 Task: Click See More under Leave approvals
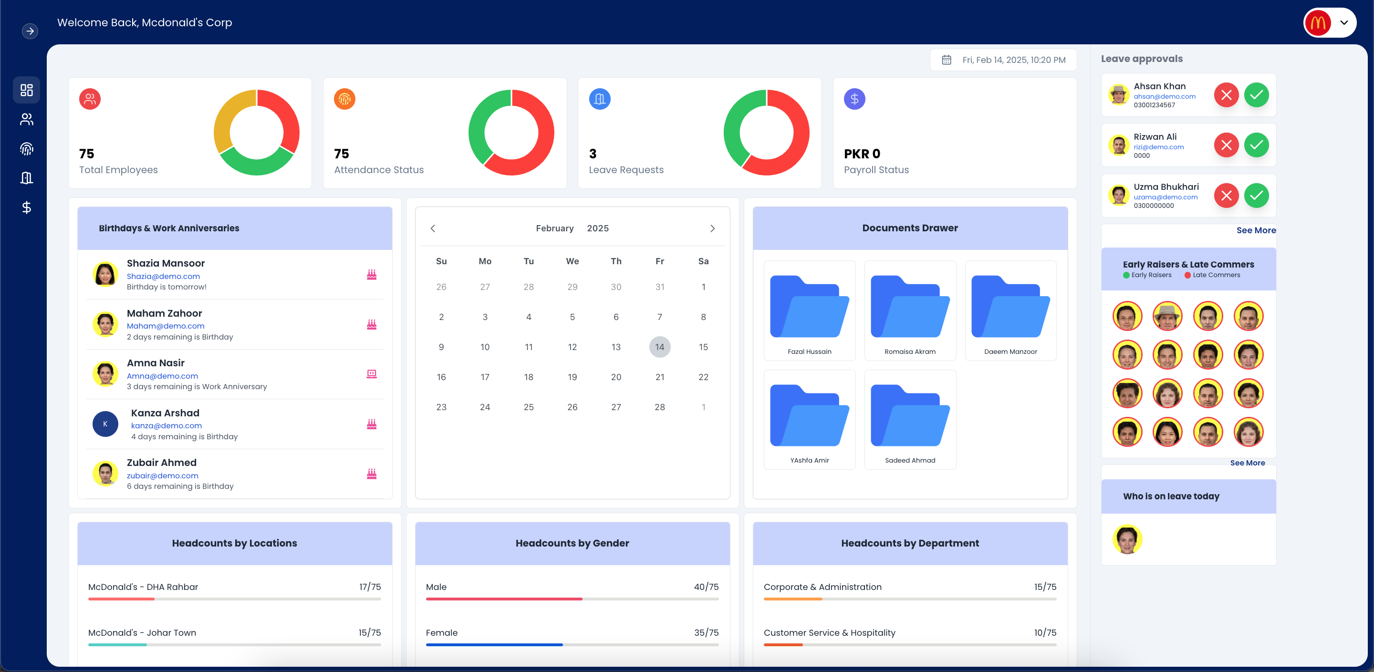pos(1256,230)
